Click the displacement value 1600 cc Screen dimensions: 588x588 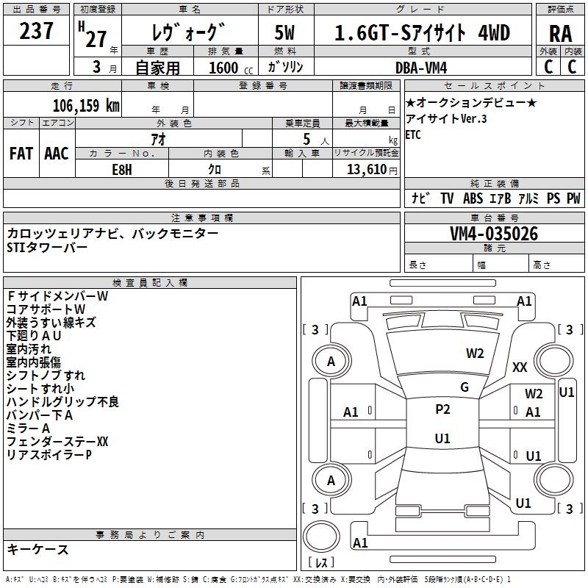pos(231,68)
